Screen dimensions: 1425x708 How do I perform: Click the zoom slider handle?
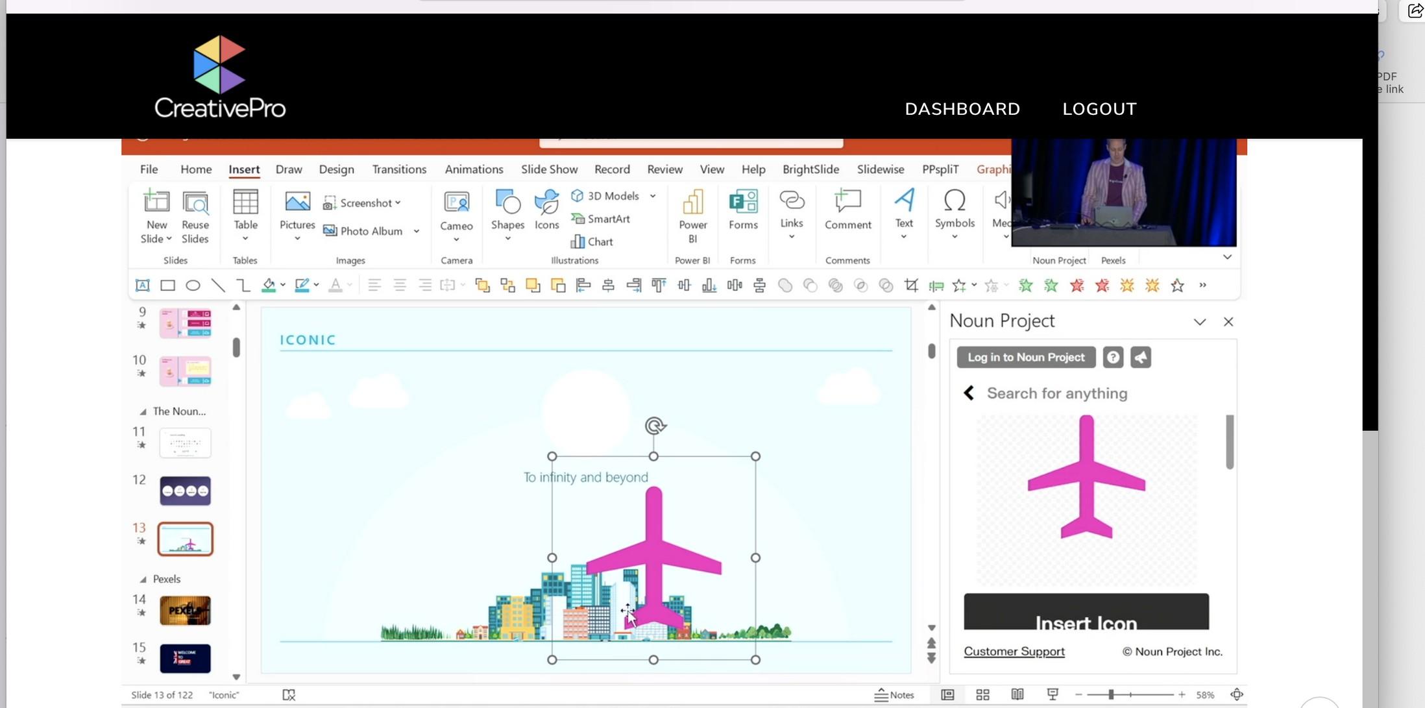(x=1111, y=694)
